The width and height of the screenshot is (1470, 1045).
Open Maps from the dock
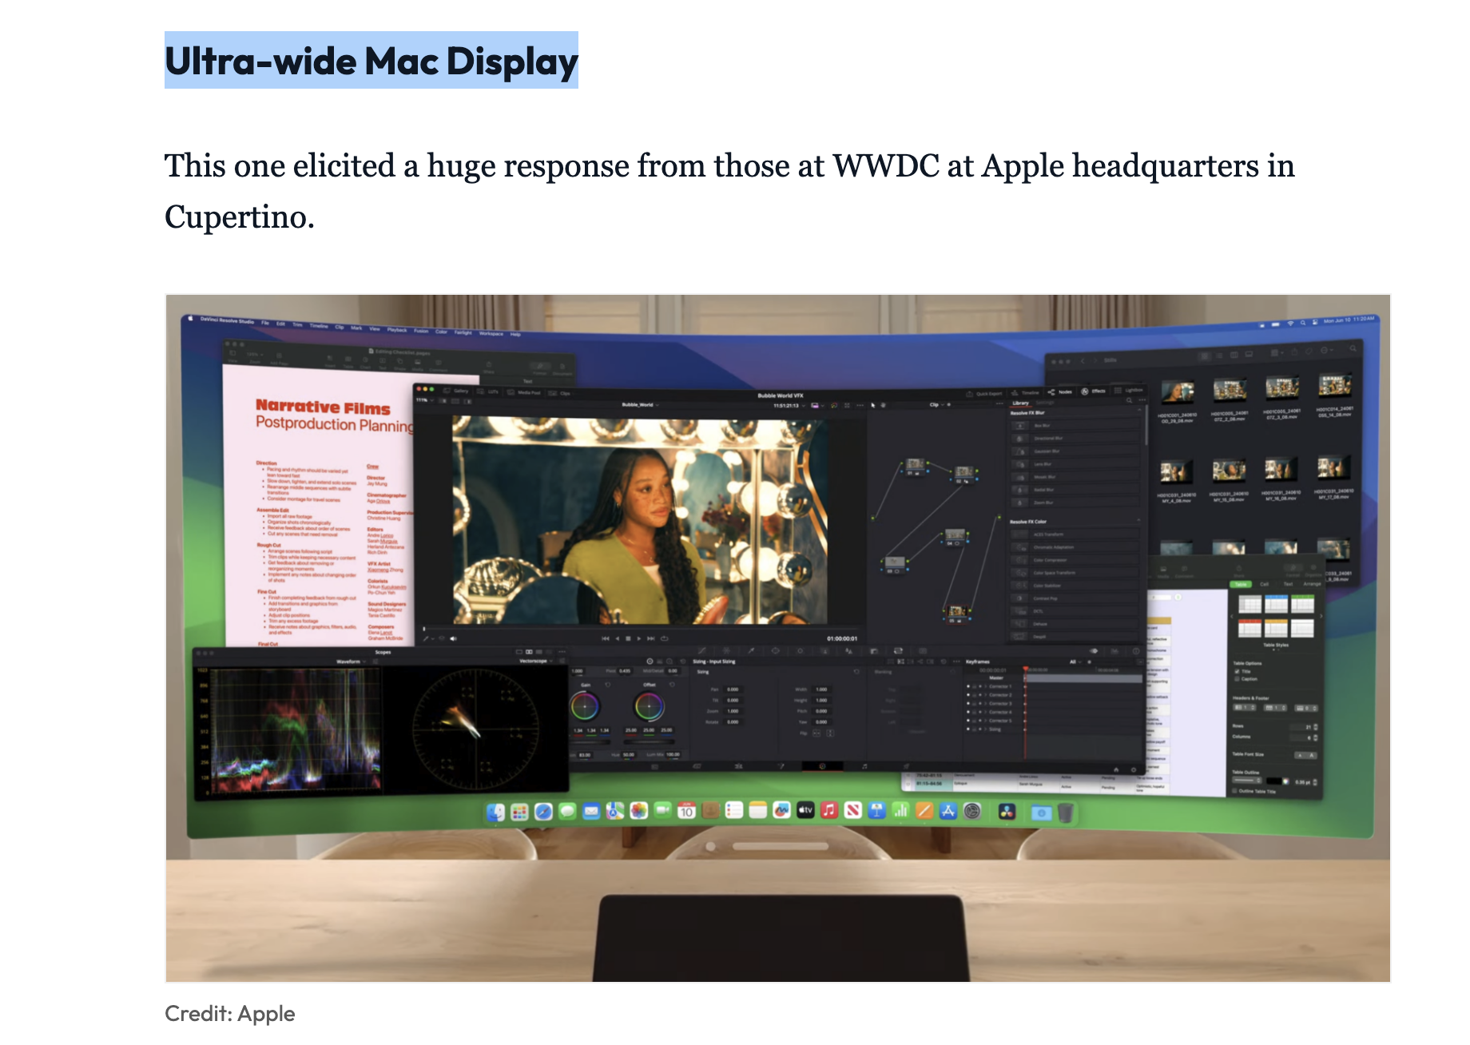point(615,811)
